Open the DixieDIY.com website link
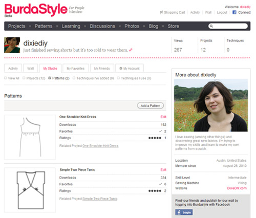 (x=237, y=188)
